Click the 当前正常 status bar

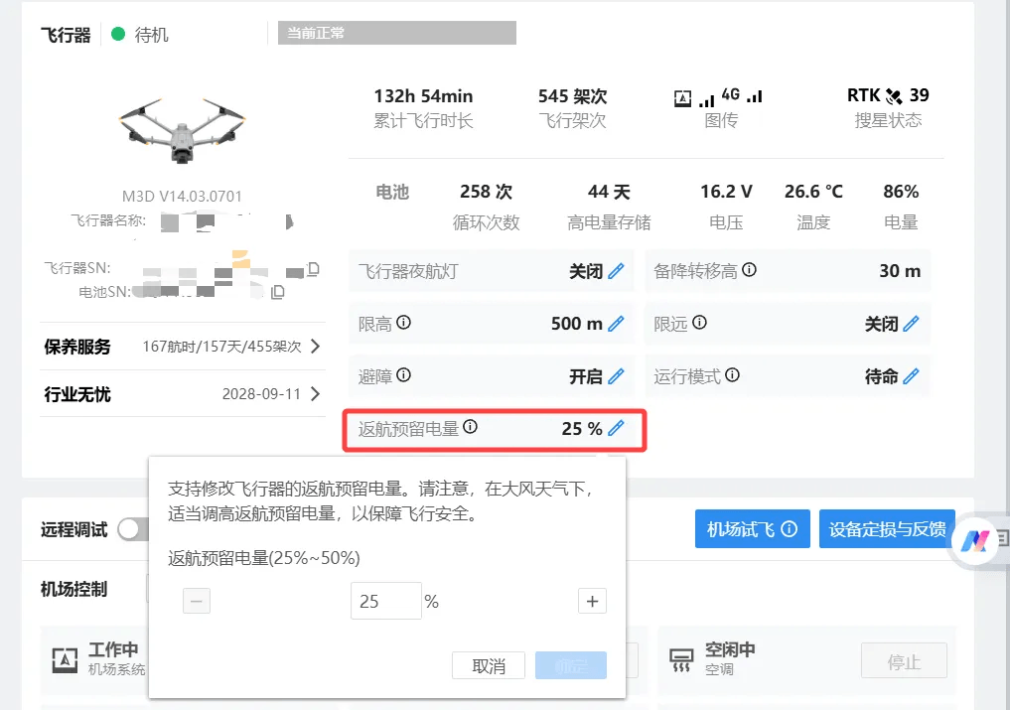397,33
